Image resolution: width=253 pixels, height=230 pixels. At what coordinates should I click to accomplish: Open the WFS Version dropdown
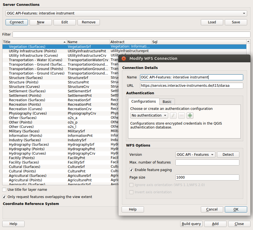point(195,155)
